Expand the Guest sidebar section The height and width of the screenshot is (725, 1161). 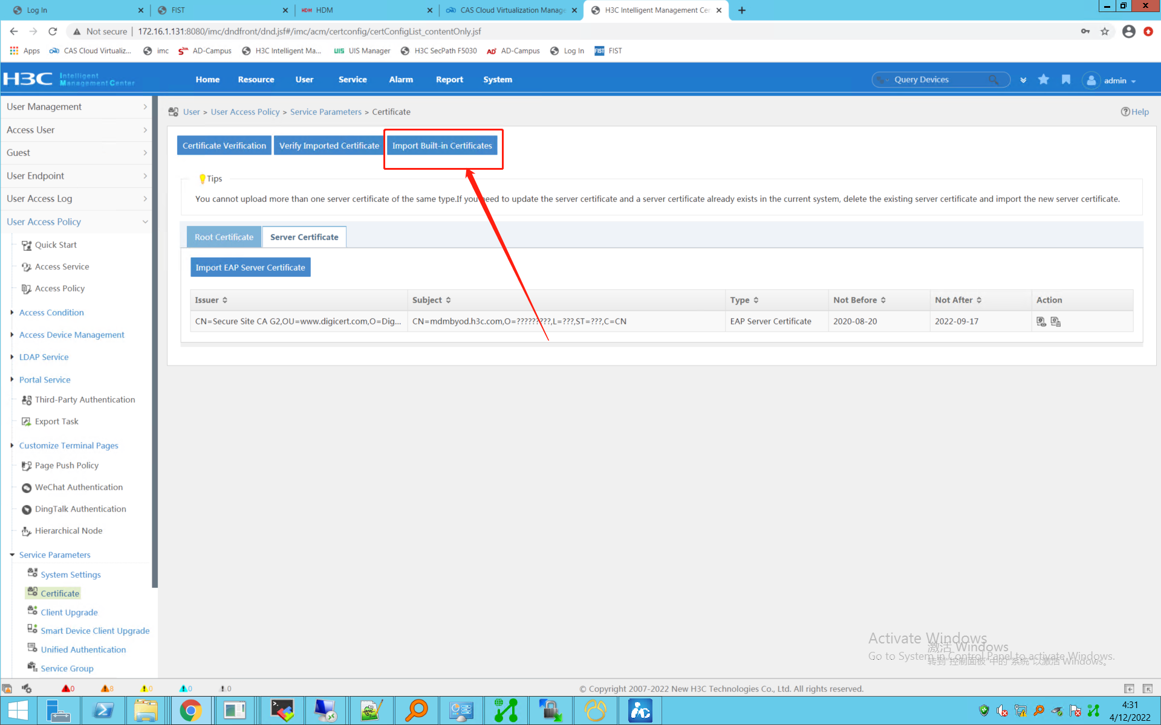tap(76, 152)
